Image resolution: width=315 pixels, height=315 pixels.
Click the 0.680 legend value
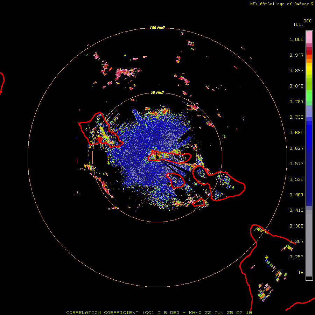tap(296, 133)
